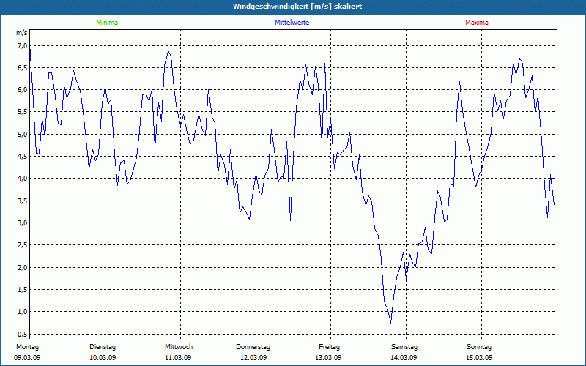
Task: Click the 10.03.09 date label
Action: (103, 358)
